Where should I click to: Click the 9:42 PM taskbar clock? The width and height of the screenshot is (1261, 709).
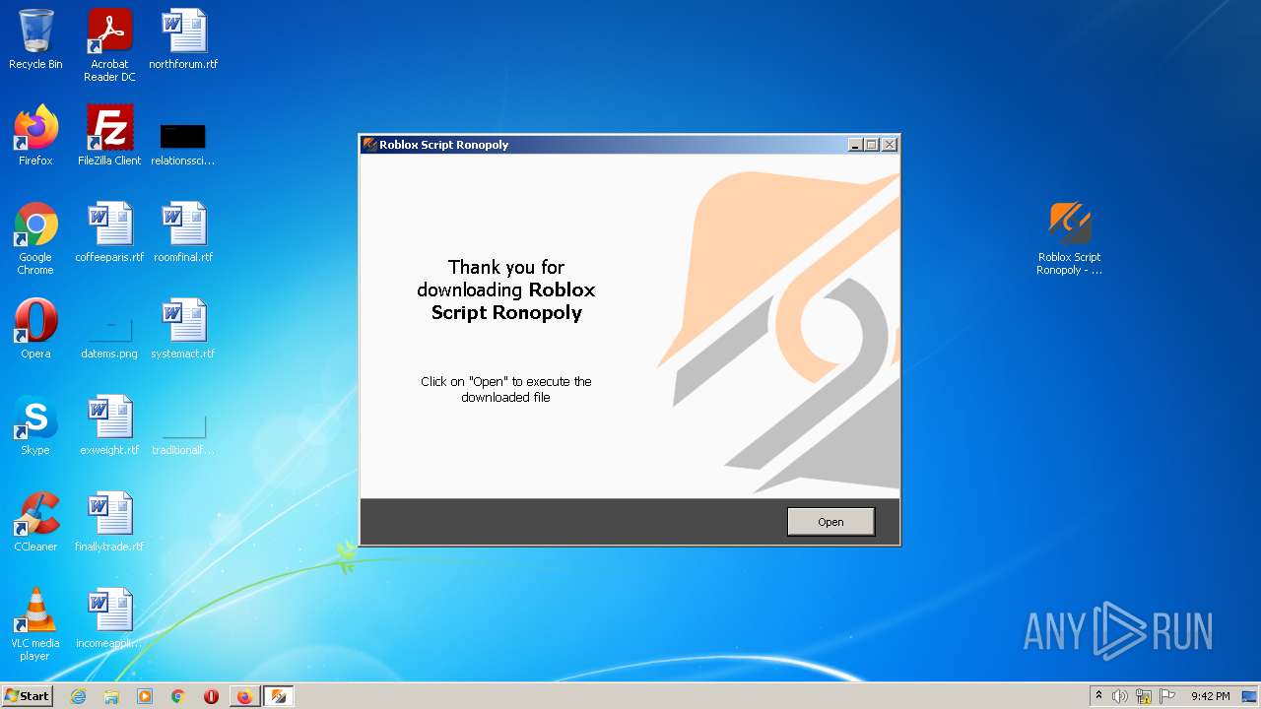point(1210,696)
